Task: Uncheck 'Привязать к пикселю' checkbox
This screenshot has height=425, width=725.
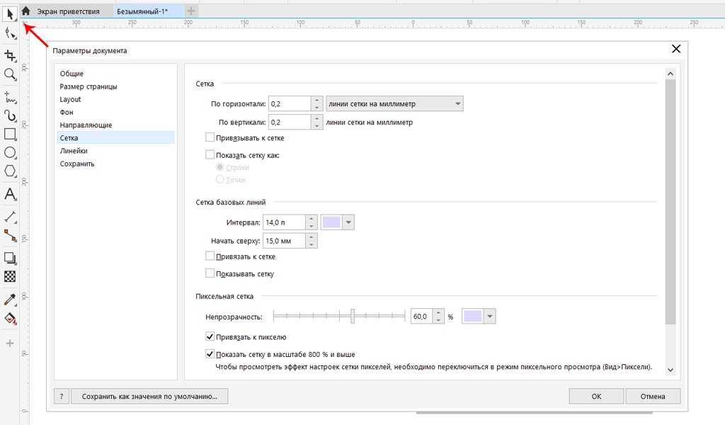Action: [210, 337]
